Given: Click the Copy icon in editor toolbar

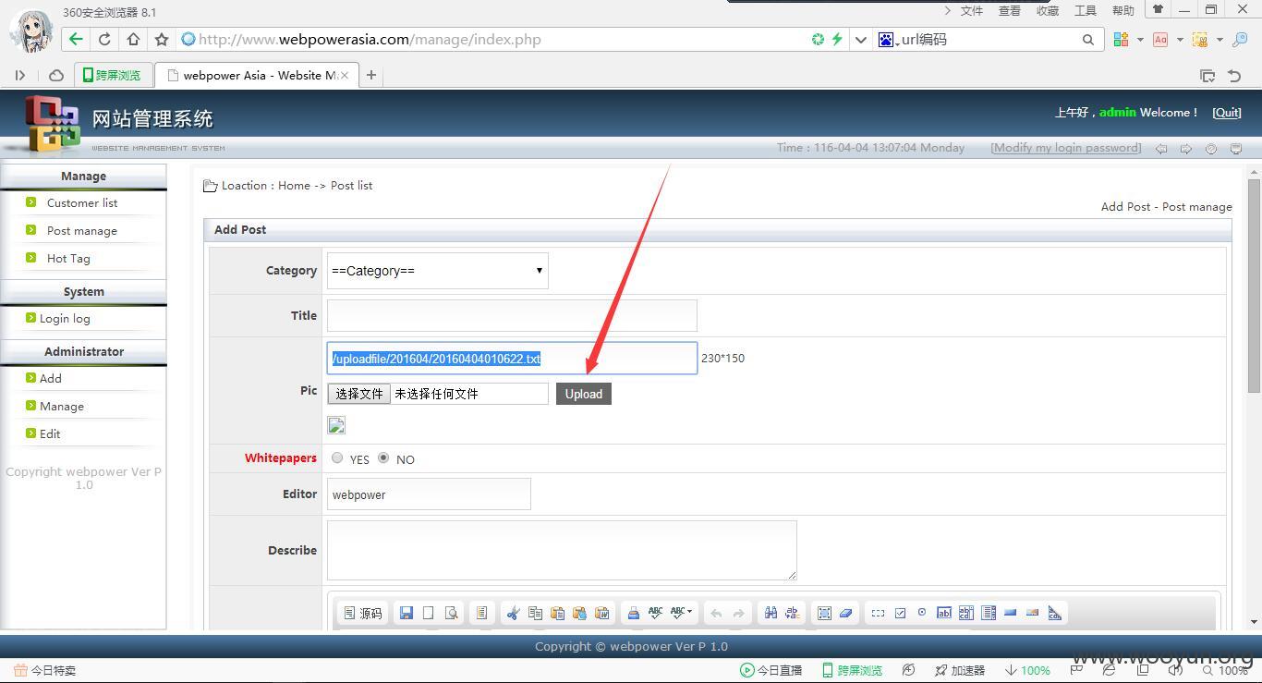Looking at the screenshot, I should [x=535, y=613].
